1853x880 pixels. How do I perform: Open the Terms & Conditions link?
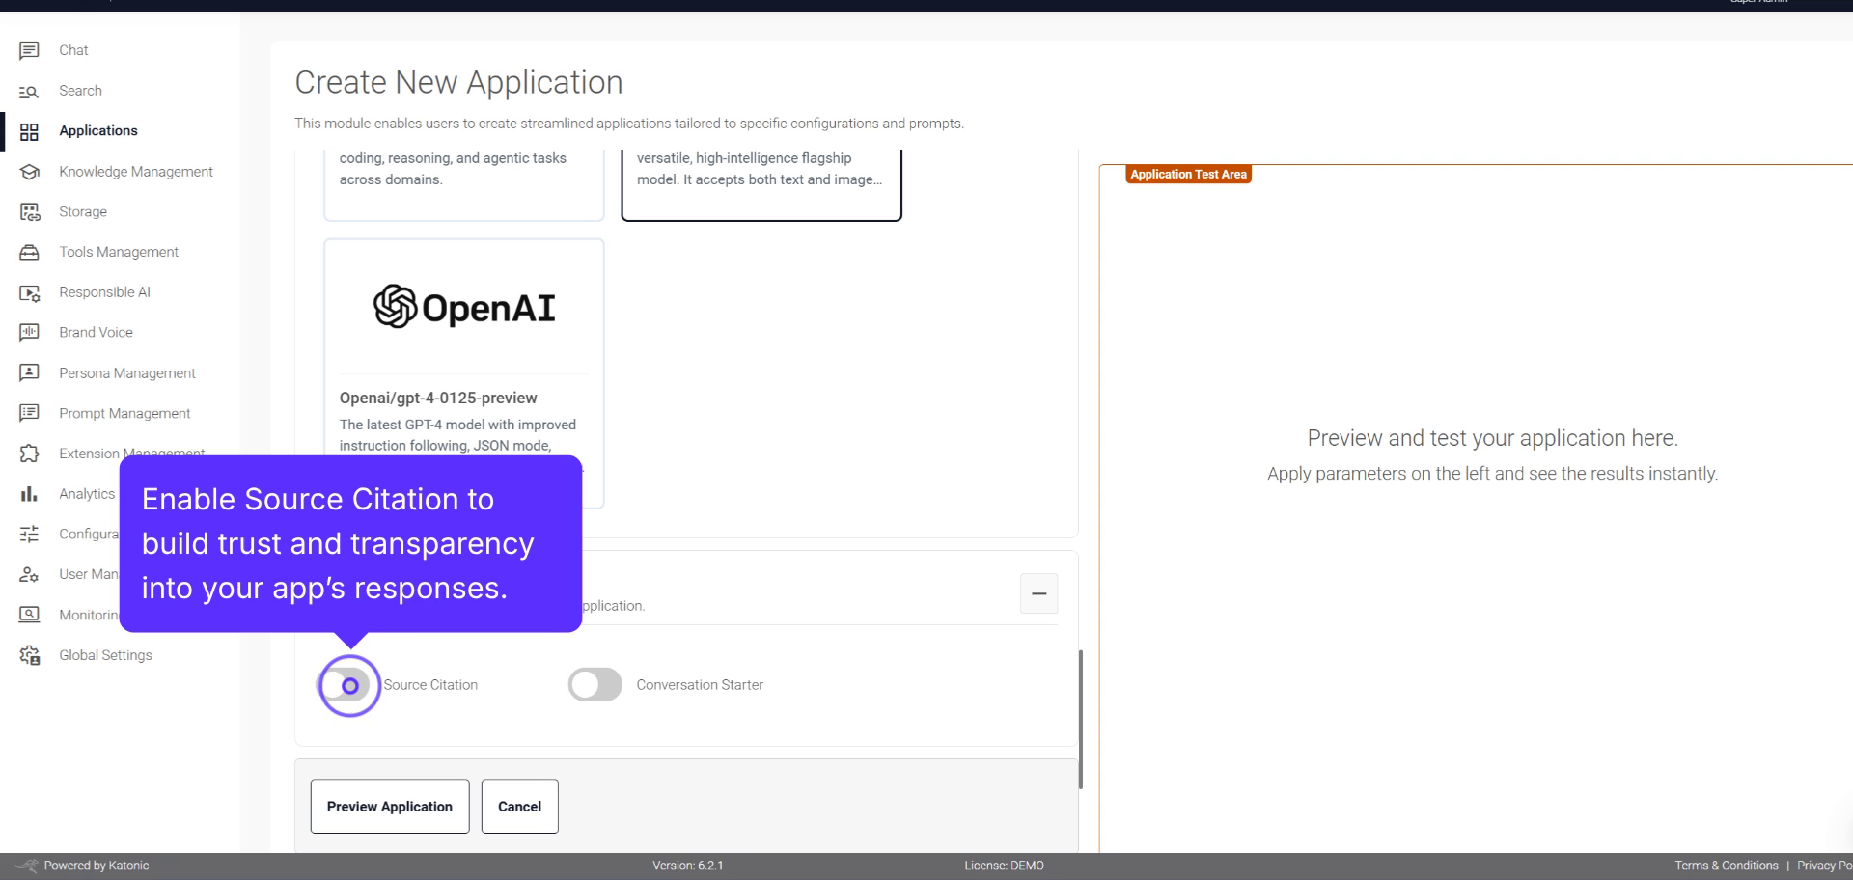point(1727,865)
